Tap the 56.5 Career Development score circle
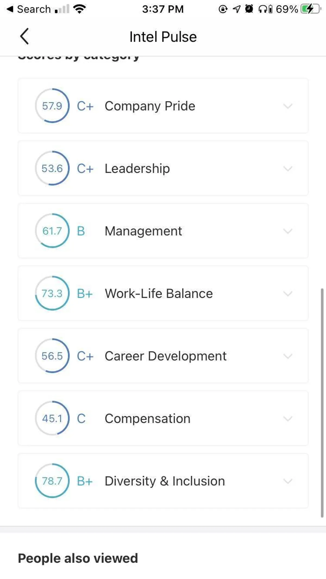This screenshot has width=326, height=579. pos(52,356)
